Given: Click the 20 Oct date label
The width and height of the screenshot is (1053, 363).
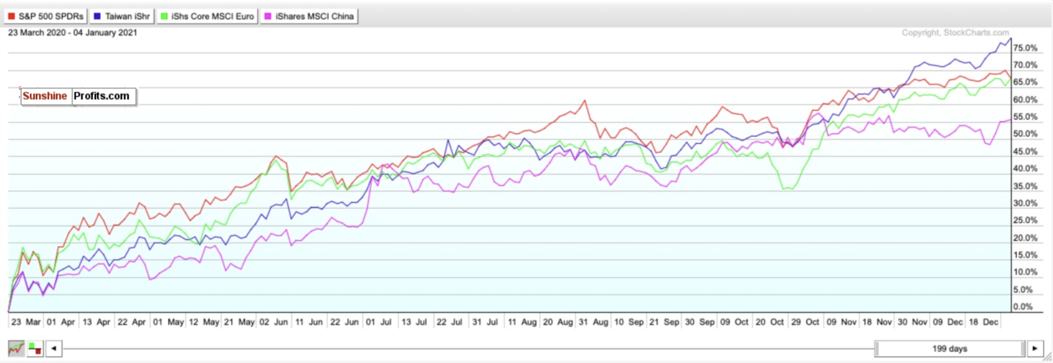Looking at the screenshot, I should (770, 322).
